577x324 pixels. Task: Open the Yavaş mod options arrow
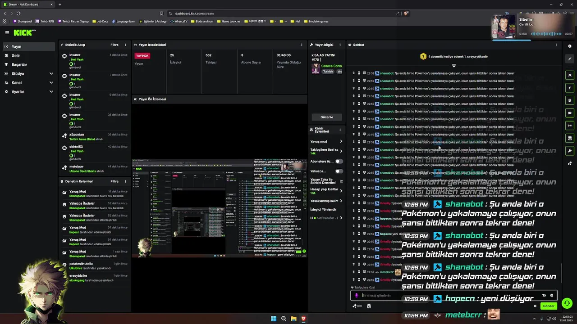click(341, 141)
